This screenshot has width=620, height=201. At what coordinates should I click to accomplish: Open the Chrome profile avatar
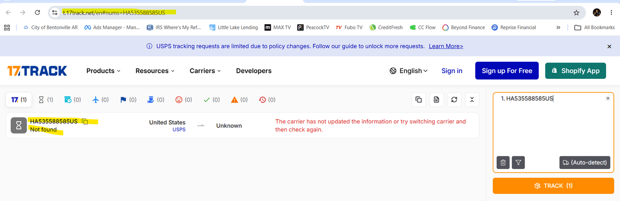(x=597, y=12)
